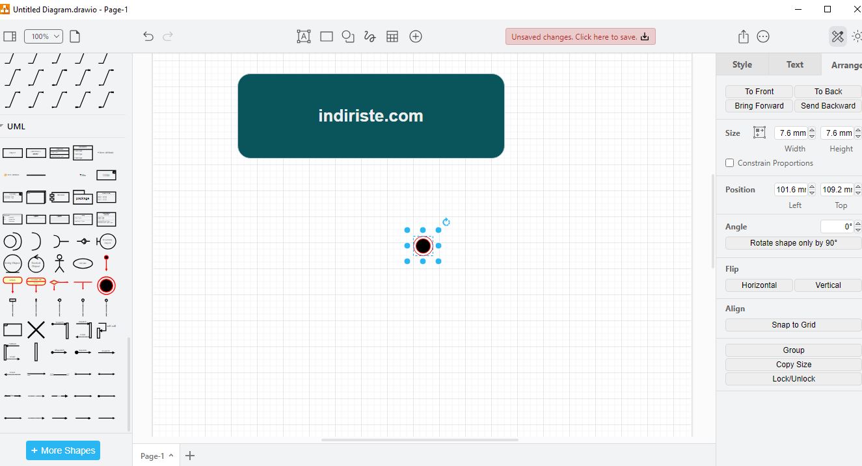Click the unsaved changes save banner
Screen dimensions: 862x466
(x=580, y=36)
